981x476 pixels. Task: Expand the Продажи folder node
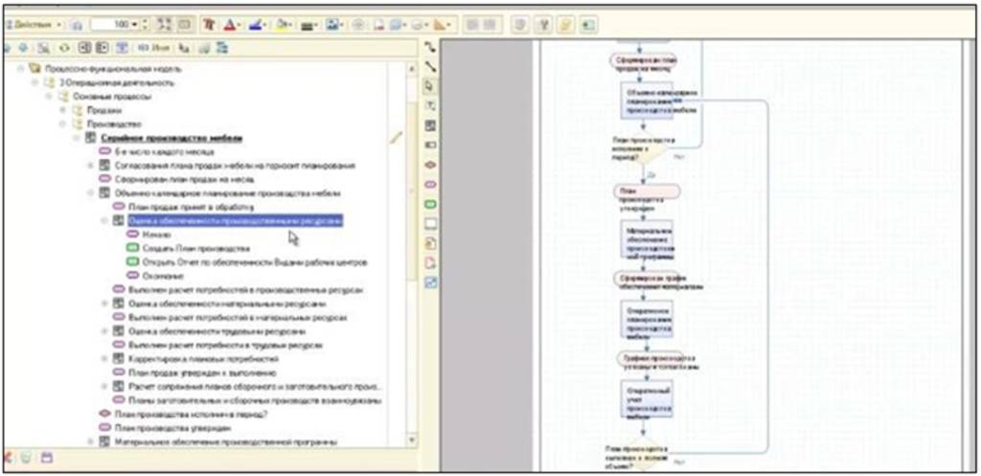(x=62, y=110)
